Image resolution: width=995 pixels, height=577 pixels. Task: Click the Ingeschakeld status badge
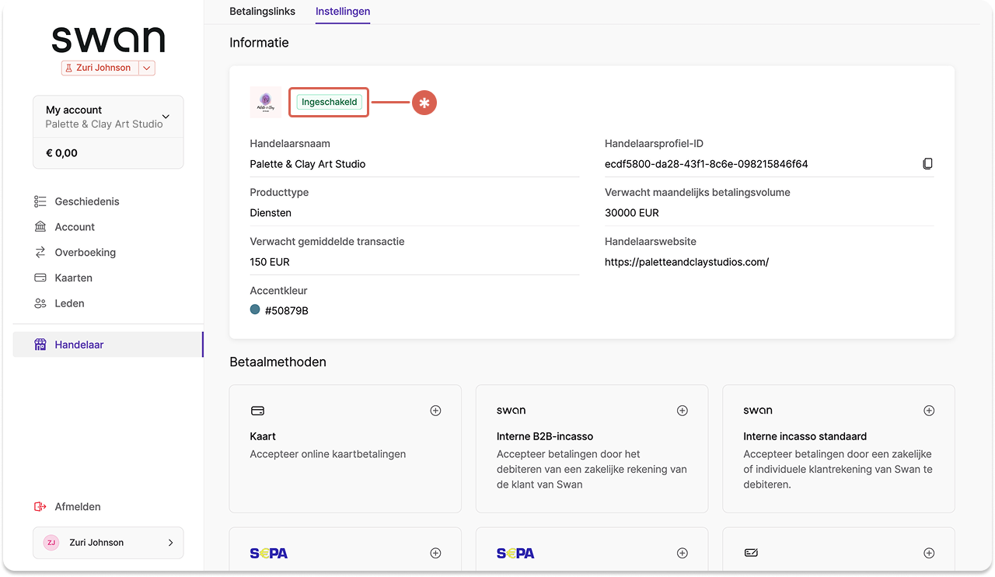pos(329,102)
